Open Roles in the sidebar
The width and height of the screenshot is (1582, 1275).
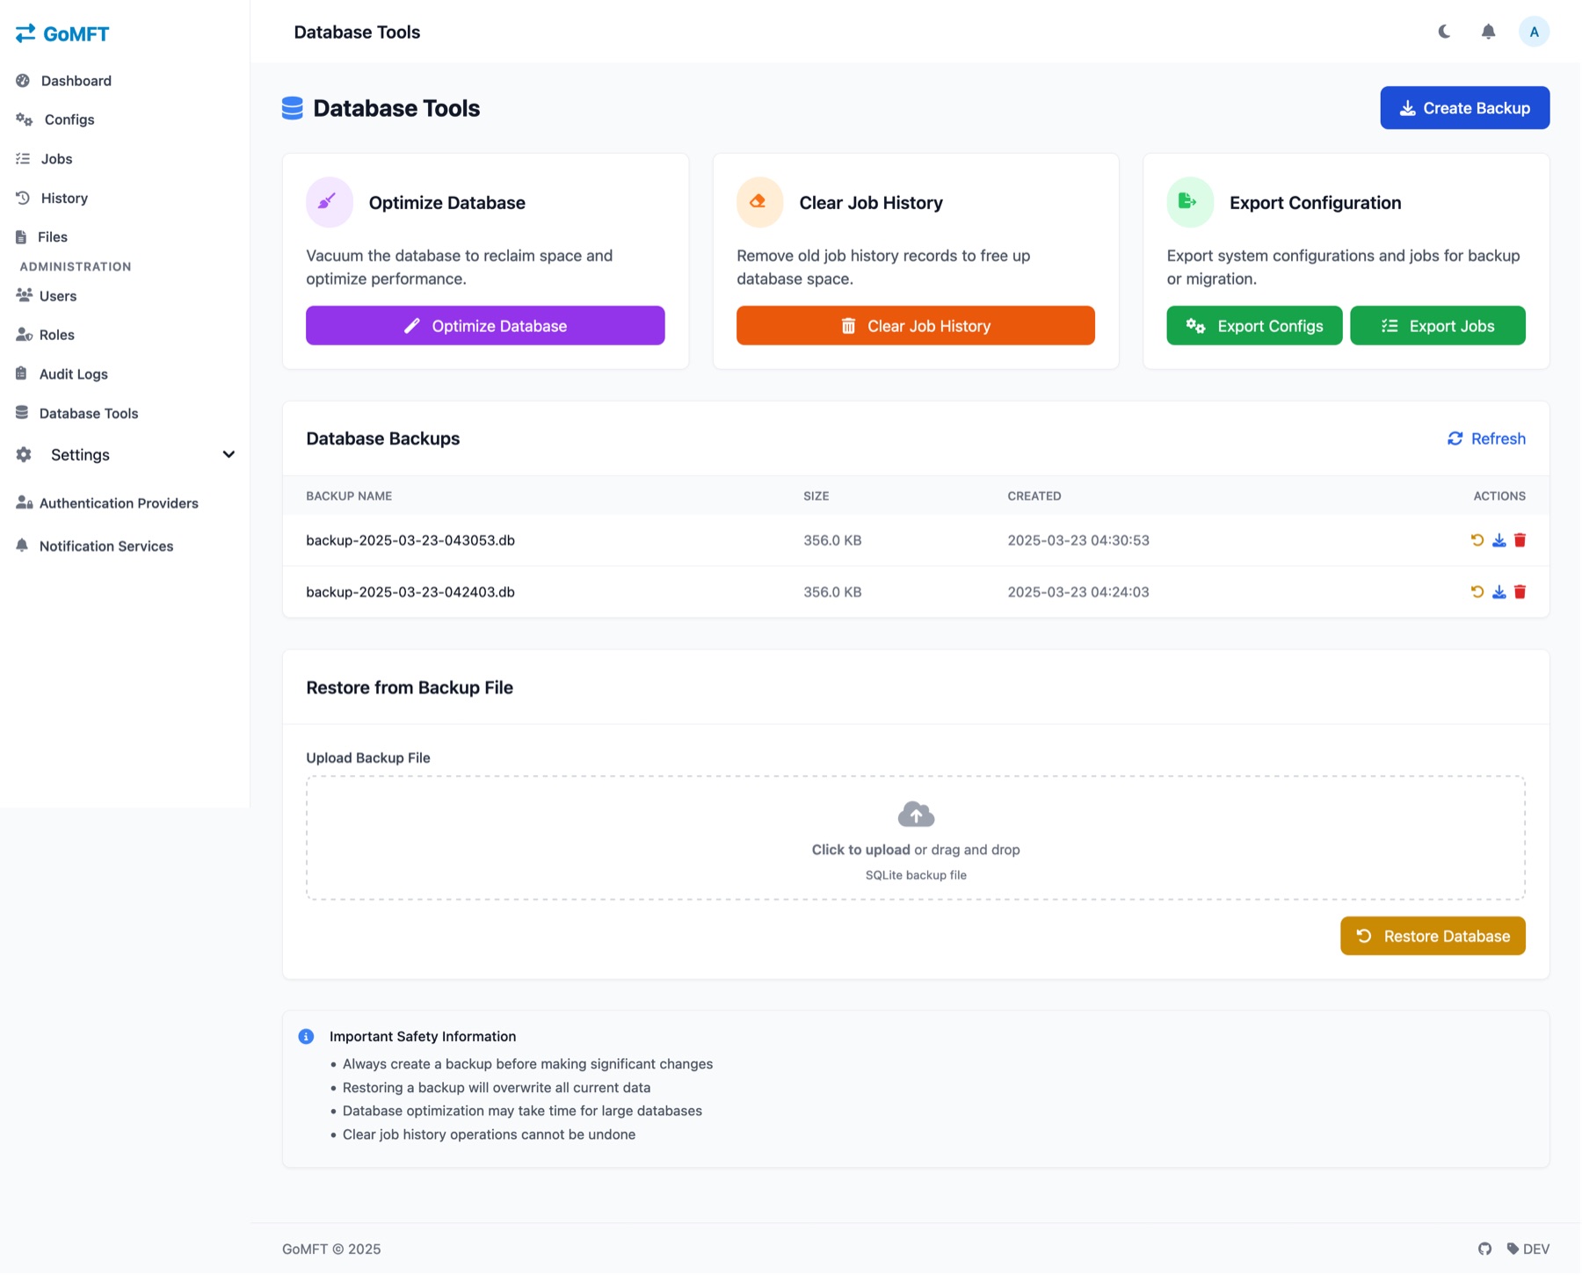[x=45, y=335]
